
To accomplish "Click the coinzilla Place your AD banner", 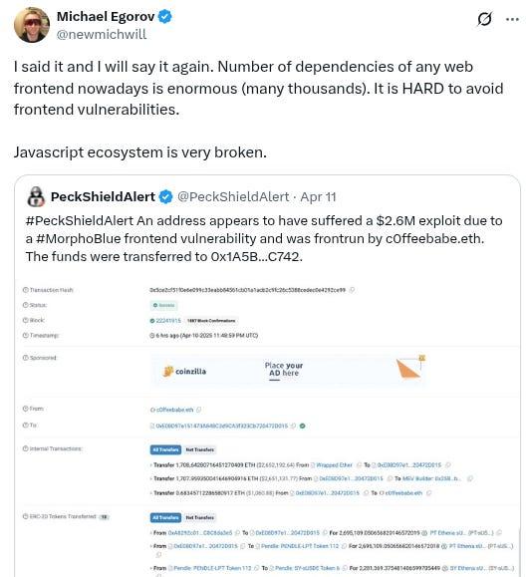I will pyautogui.click(x=288, y=371).
